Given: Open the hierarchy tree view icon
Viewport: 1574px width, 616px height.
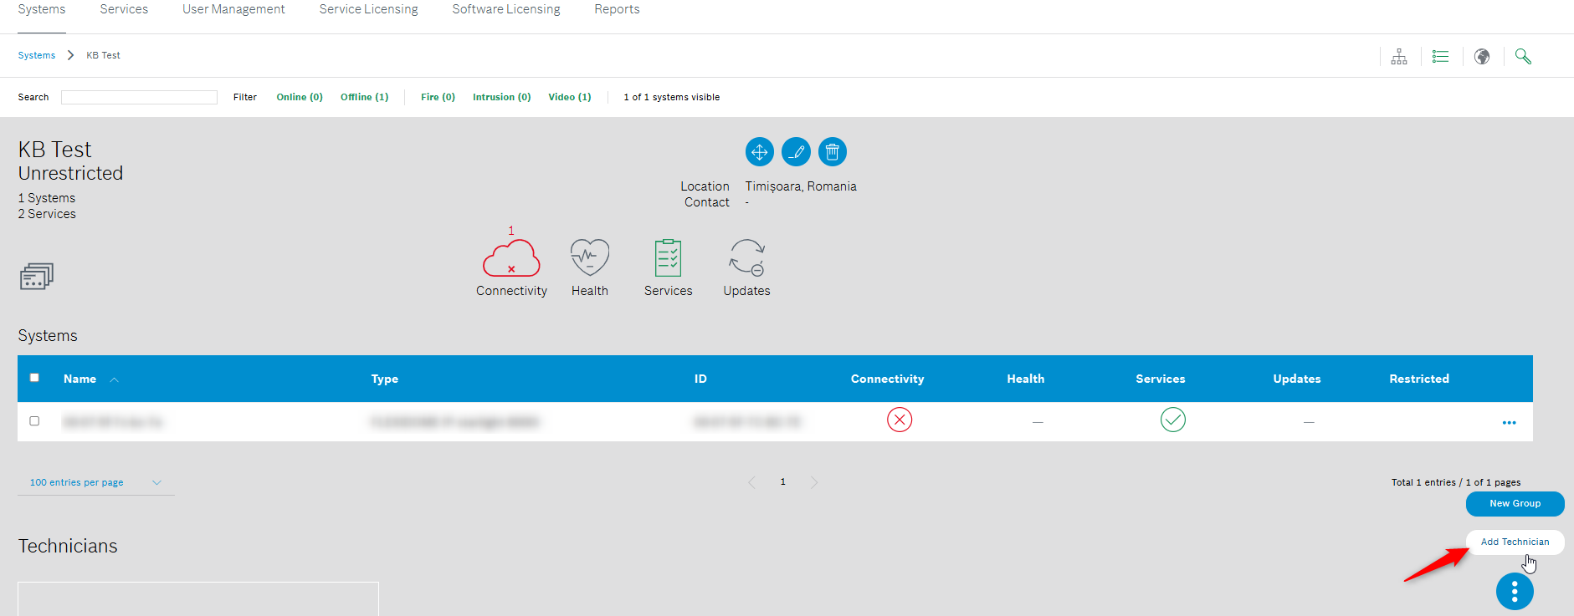Looking at the screenshot, I should [x=1399, y=57].
